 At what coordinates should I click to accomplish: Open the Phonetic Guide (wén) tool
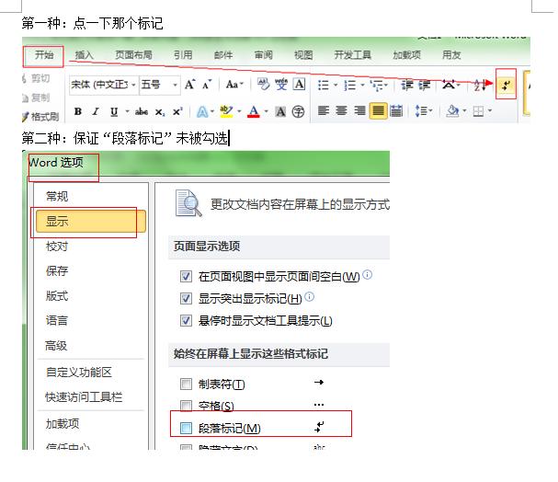281,85
